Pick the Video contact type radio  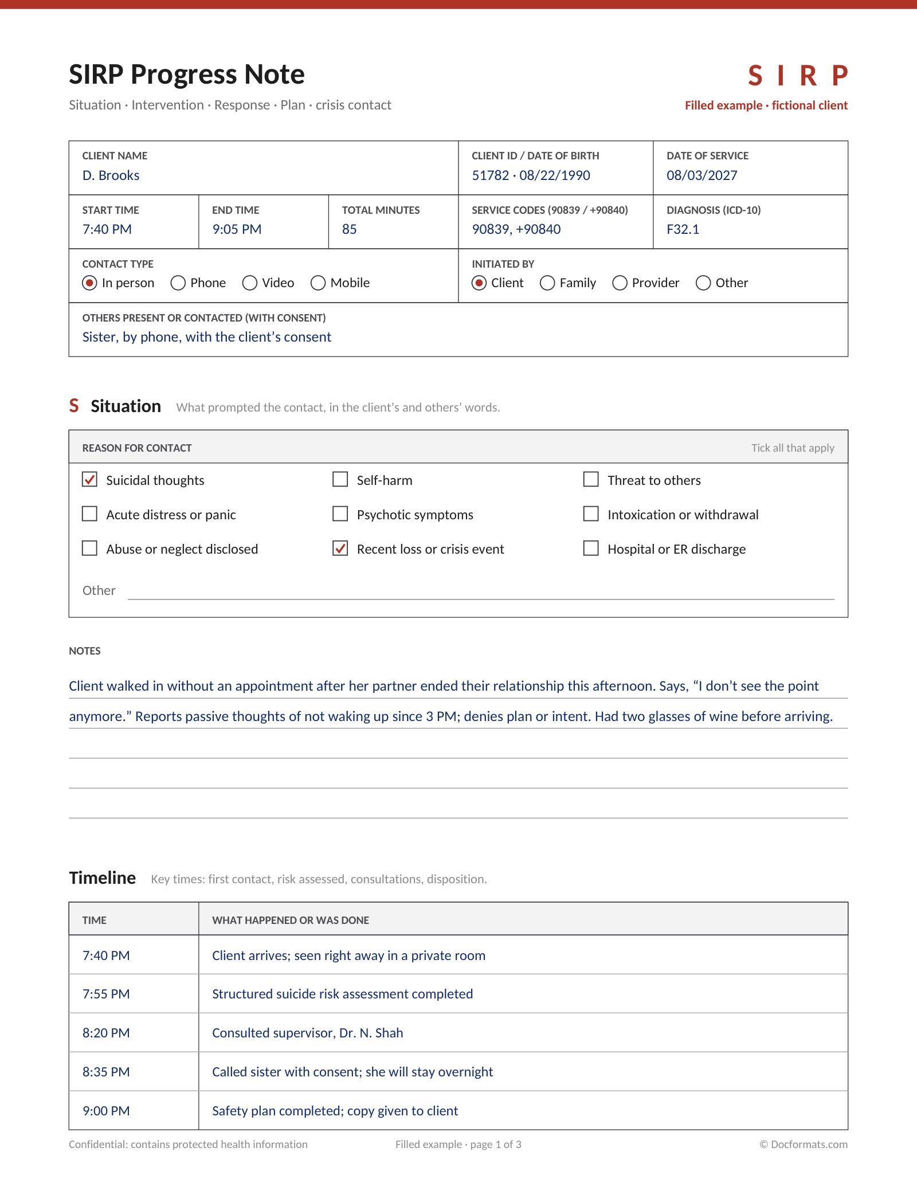250,283
